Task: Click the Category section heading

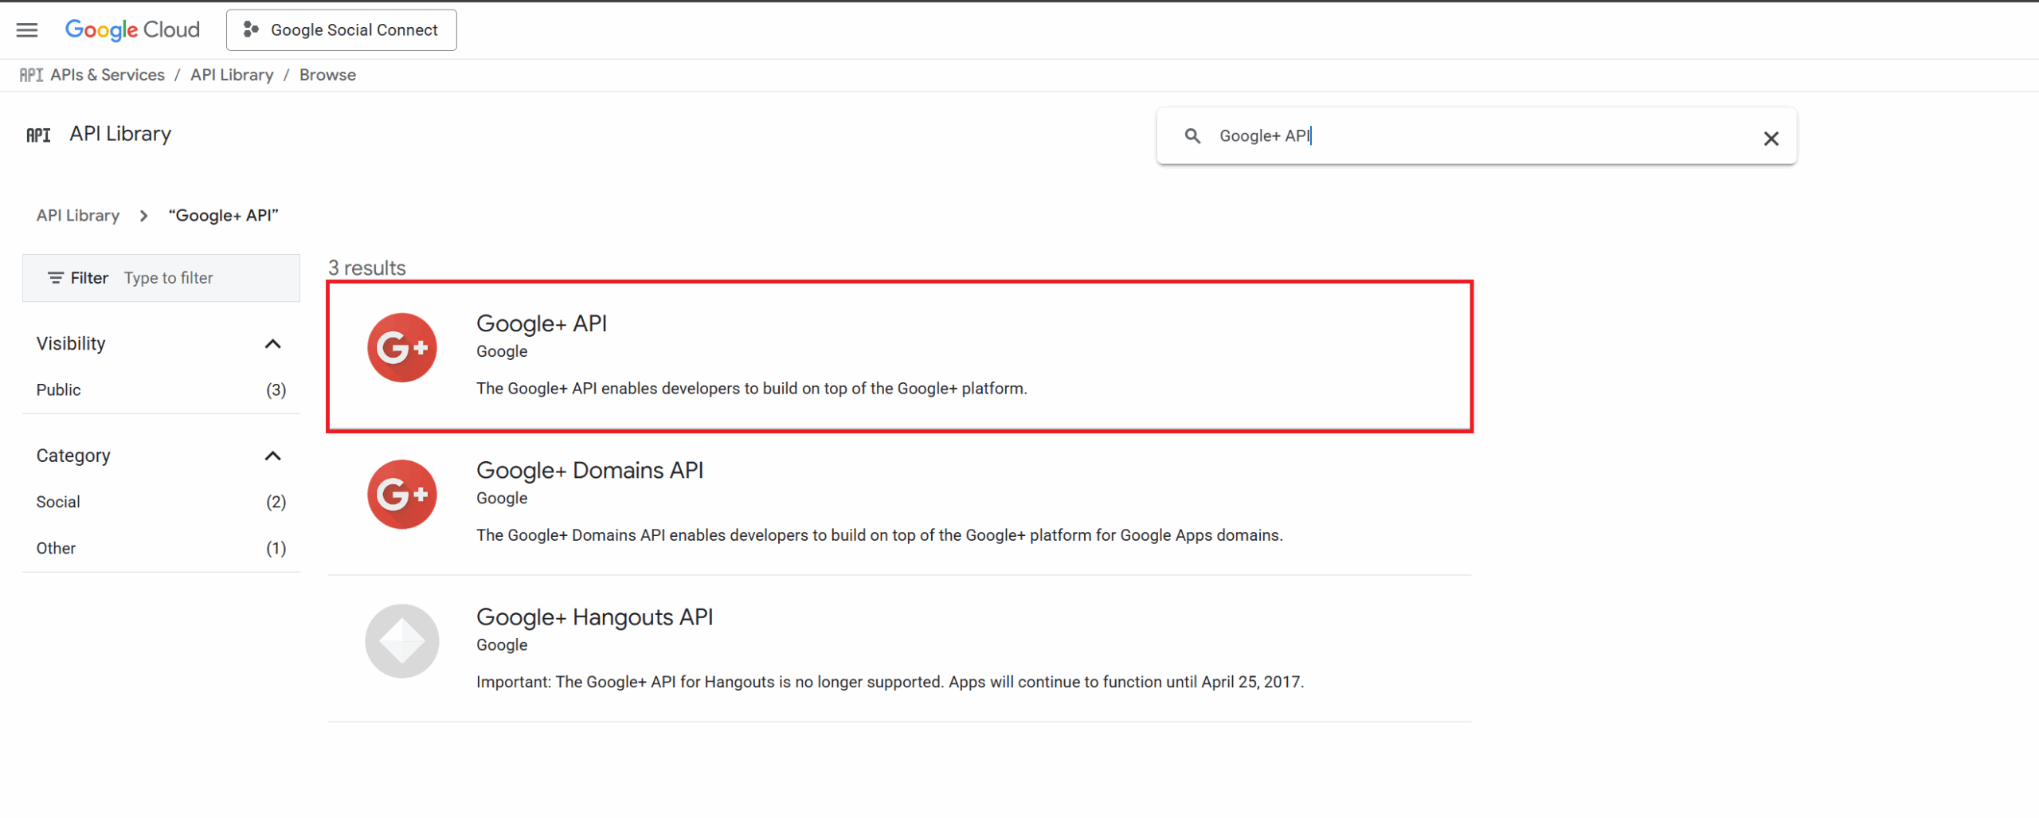Action: (x=73, y=456)
